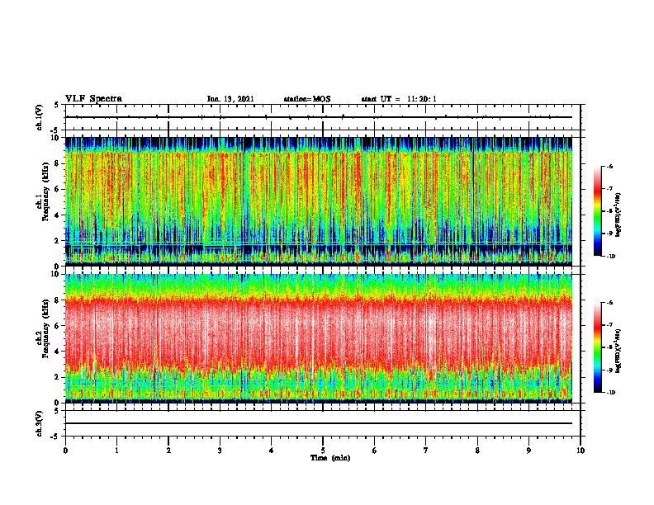Click the "-6" label on ch.2 colorbar
Image resolution: width=654 pixels, height=505 pixels.
pyautogui.click(x=609, y=303)
